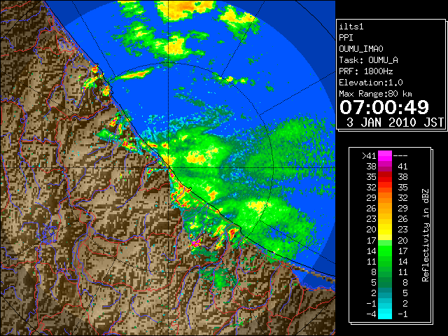
Task: Click the magenta >41 dBZ color band
Action: click(385, 156)
